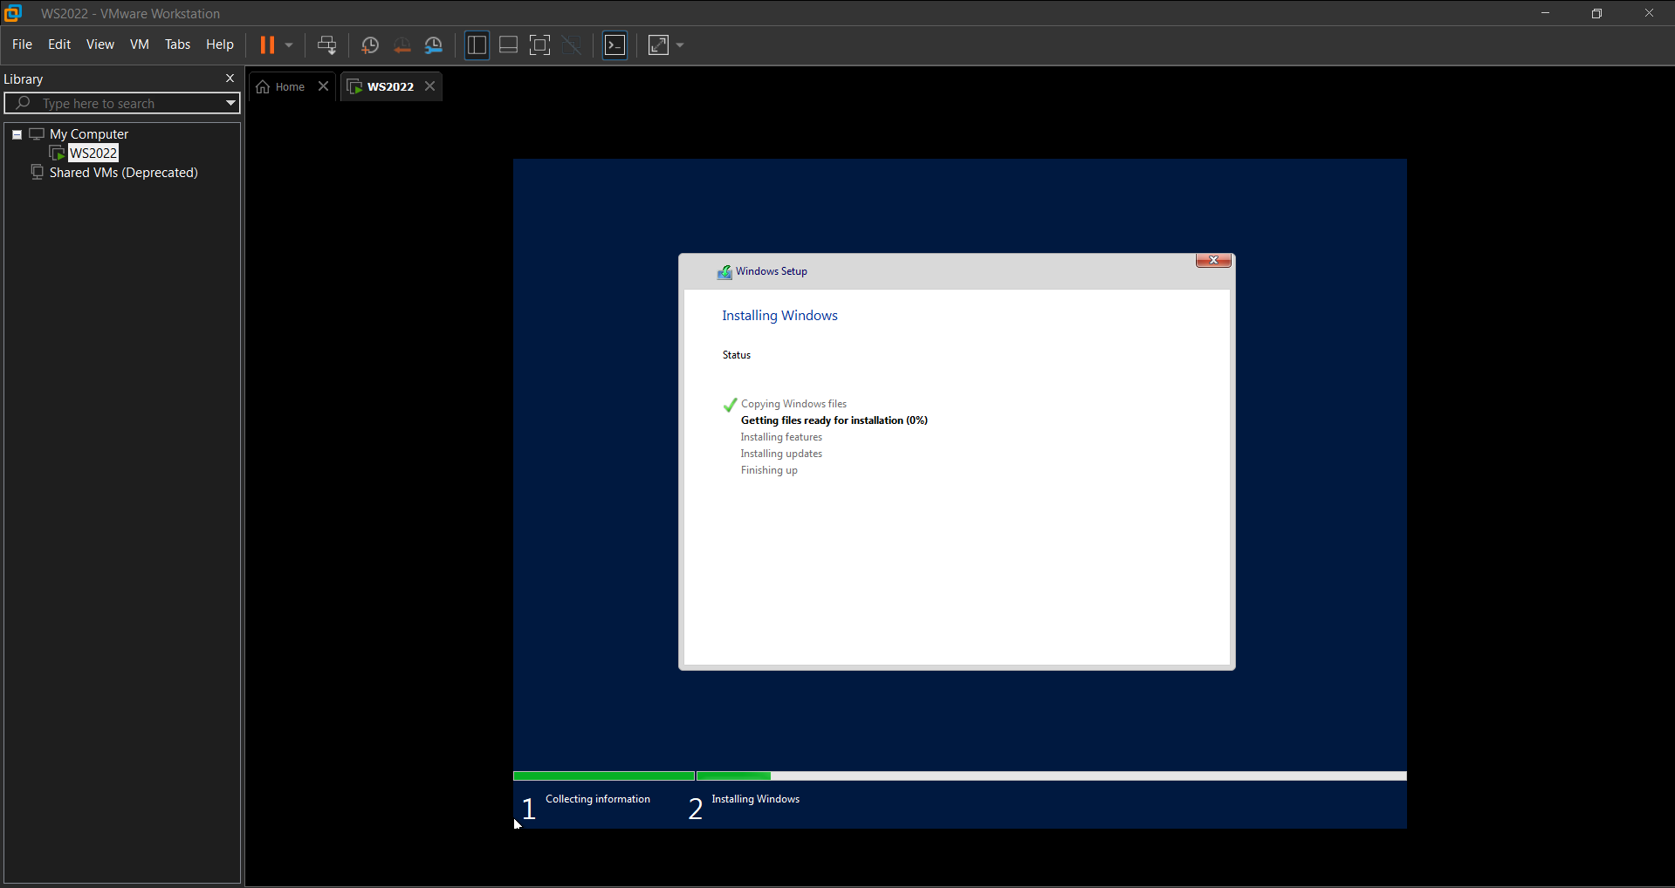
Task: Click the Status label in setup dialog
Action: [736, 355]
